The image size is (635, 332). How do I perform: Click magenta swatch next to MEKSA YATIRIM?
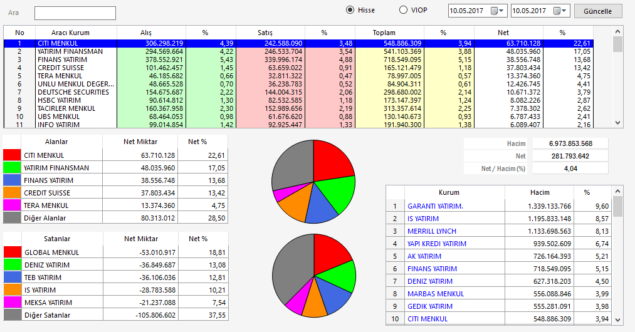tap(12, 303)
